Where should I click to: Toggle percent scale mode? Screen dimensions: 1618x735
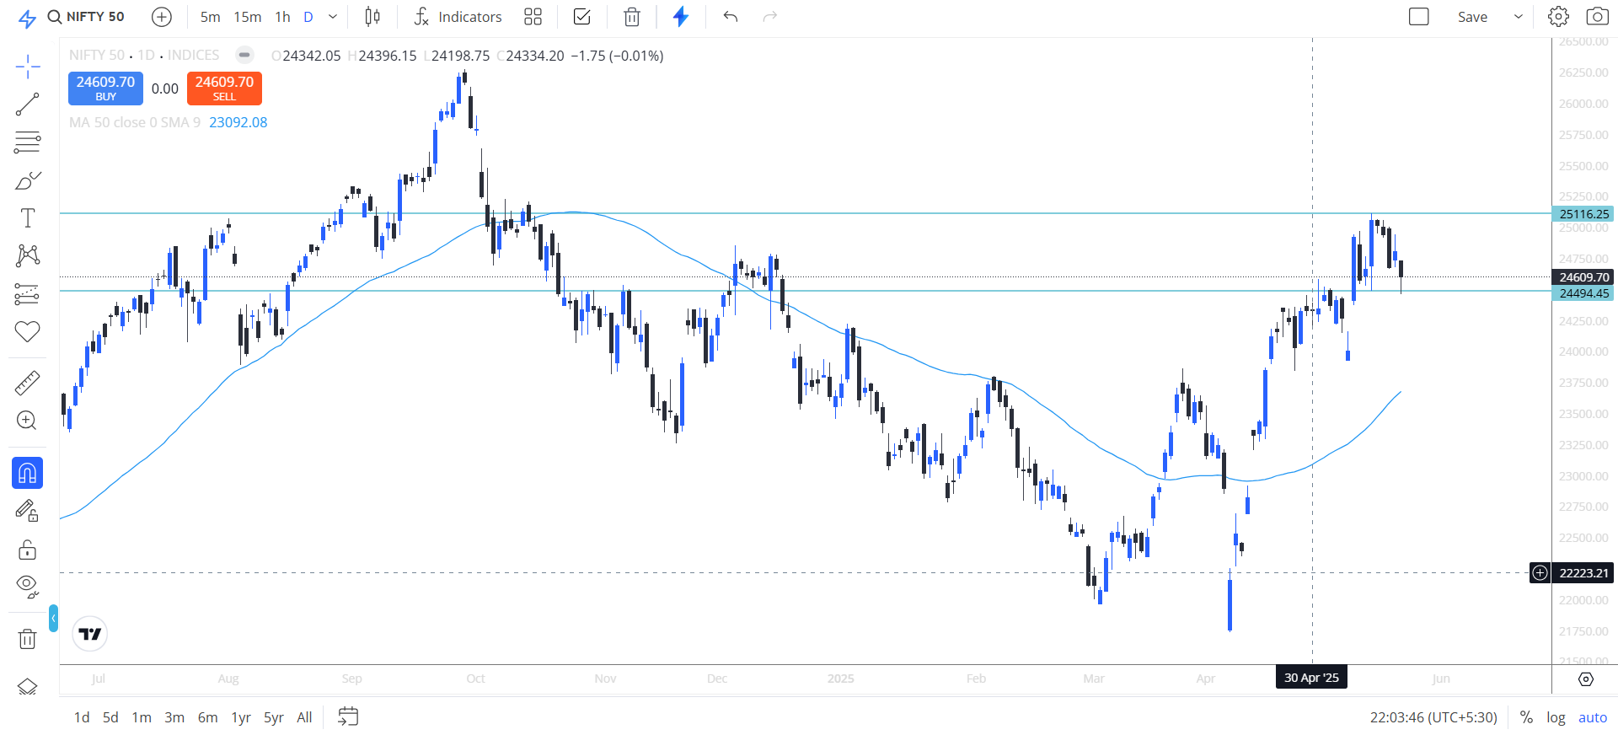tap(1526, 717)
